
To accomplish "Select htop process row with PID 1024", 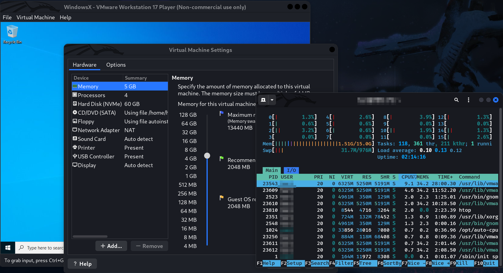I will pyautogui.click(x=377, y=230).
